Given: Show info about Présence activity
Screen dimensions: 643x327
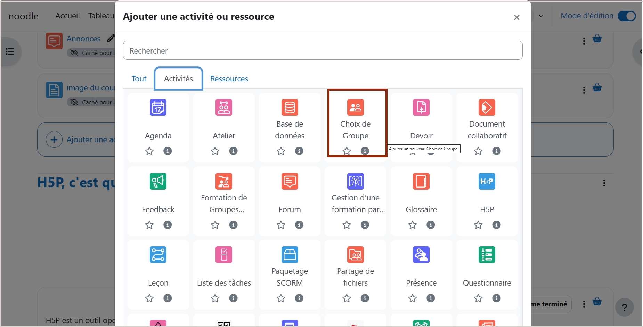Looking at the screenshot, I should (431, 298).
